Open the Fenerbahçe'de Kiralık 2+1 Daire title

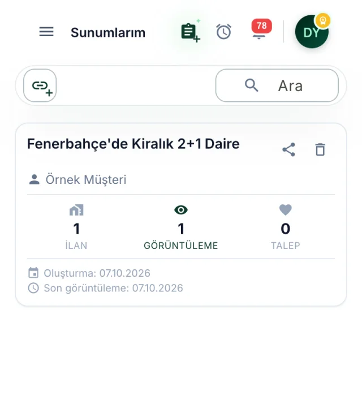(133, 144)
